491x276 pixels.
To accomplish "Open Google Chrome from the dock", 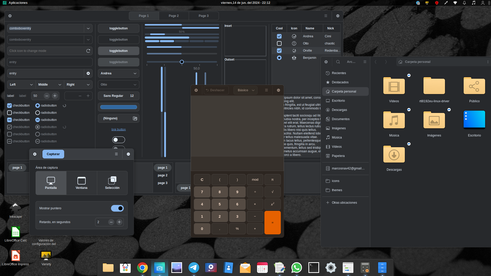I will click(142, 268).
